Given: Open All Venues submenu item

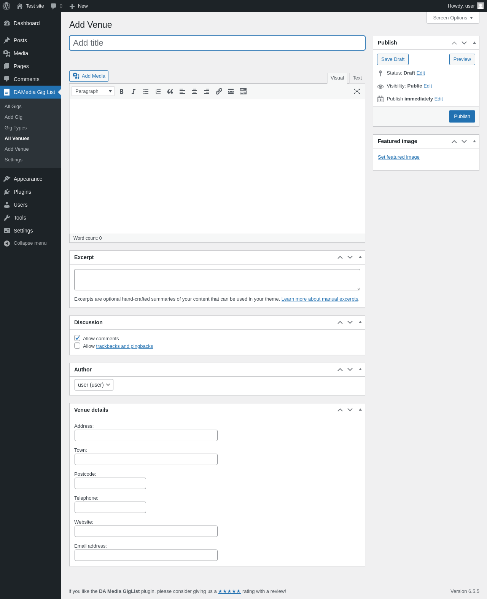Looking at the screenshot, I should [x=30, y=139].
